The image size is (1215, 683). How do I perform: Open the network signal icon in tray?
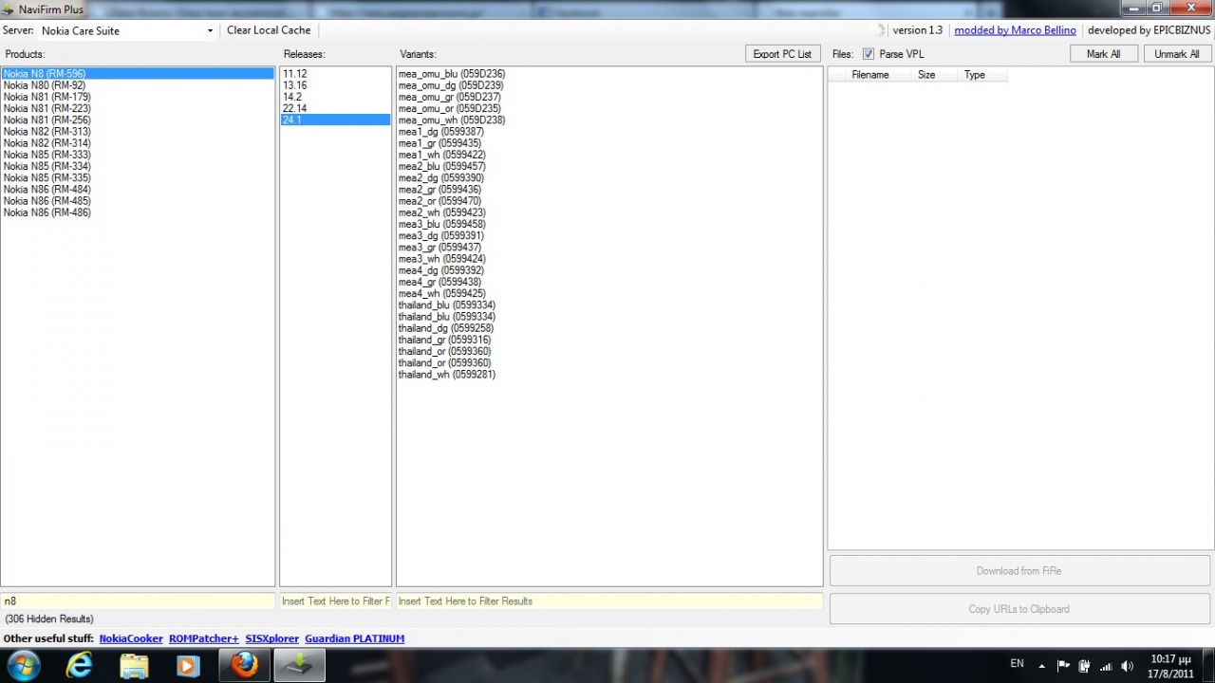(1106, 666)
